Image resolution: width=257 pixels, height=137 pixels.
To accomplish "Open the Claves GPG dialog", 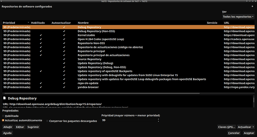I will pos(227,127).
